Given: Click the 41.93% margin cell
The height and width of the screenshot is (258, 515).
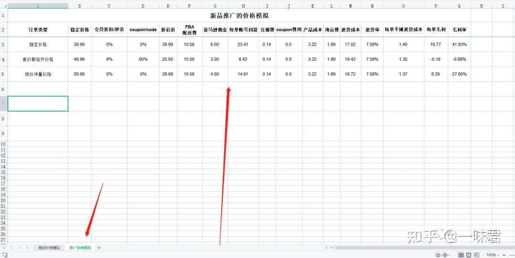Looking at the screenshot, I should coord(459,45).
